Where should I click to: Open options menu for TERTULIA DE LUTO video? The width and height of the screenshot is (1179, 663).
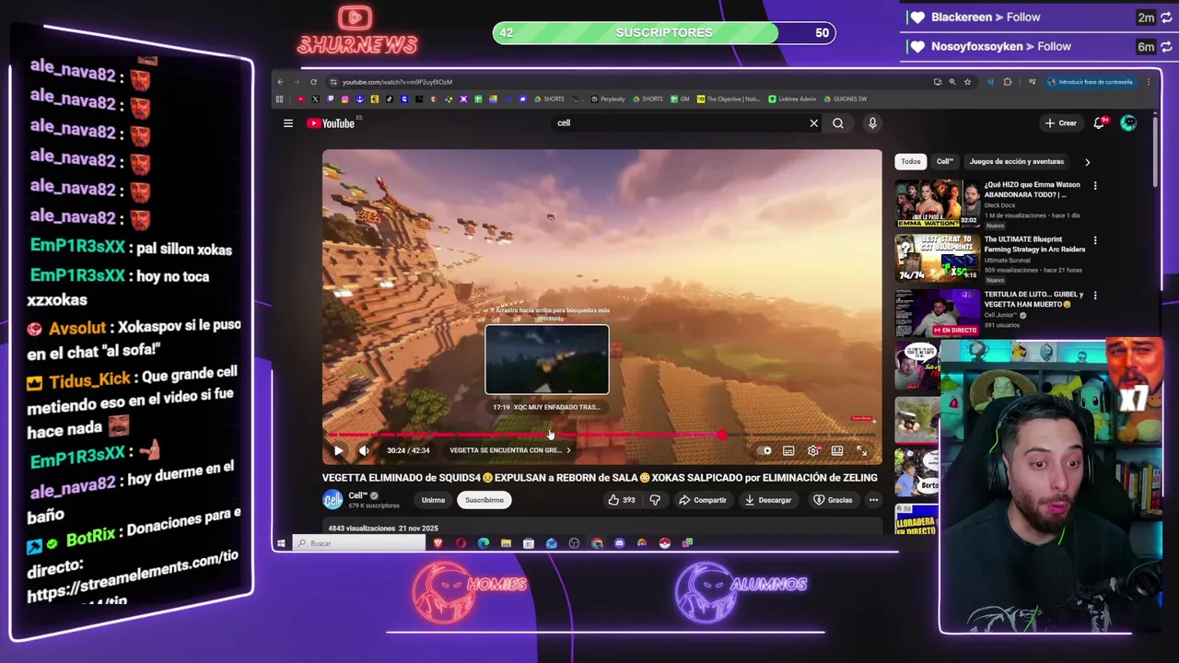point(1095,295)
